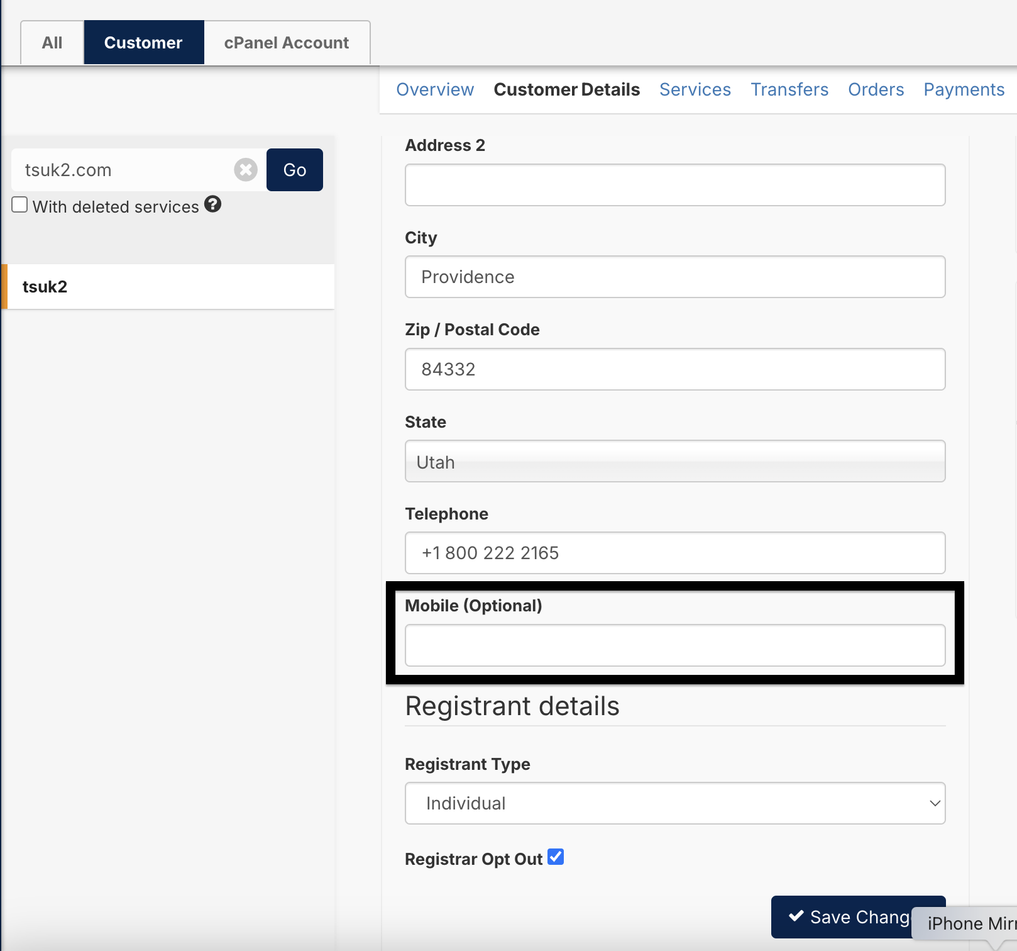Clear the tsuk2.com search text
1017x951 pixels.
[x=246, y=170]
